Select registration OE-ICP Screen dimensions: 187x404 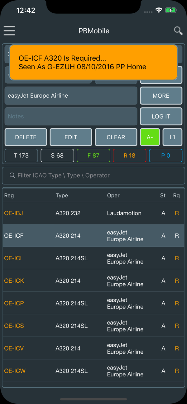(14, 303)
